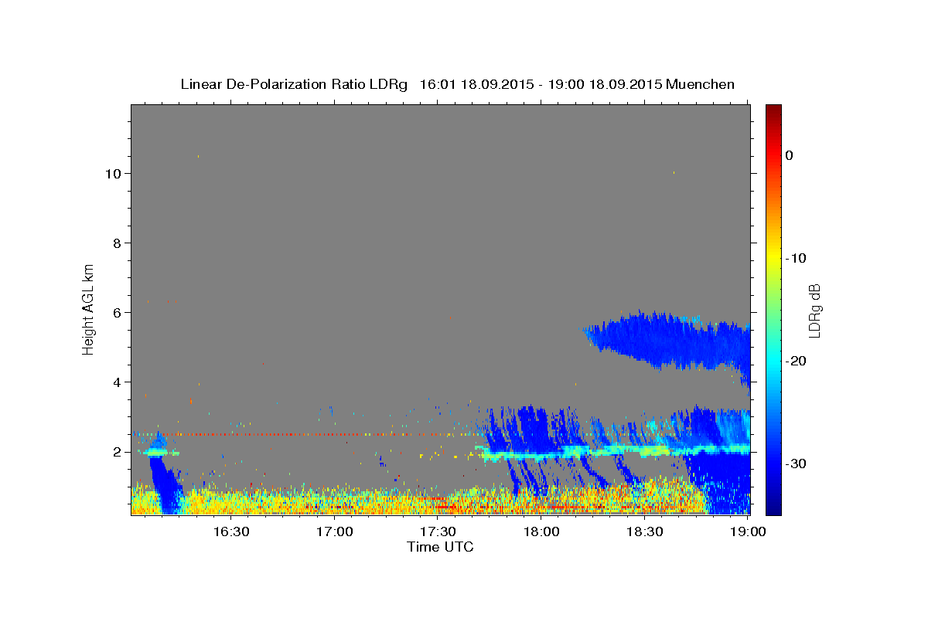Image resolution: width=928 pixels, height=618 pixels.
Task: Click the colorbar value label -20
Action: [x=796, y=361]
